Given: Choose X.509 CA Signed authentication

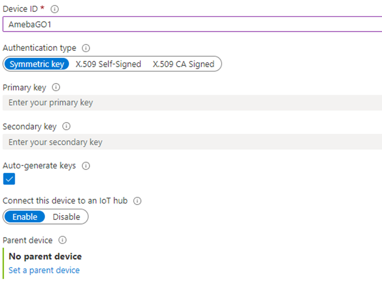Looking at the screenshot, I should pos(184,64).
